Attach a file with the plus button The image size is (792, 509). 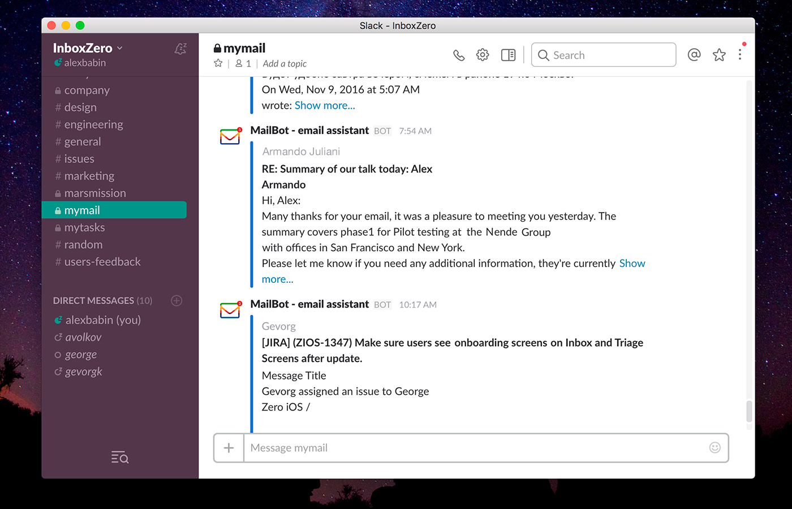[x=229, y=447]
